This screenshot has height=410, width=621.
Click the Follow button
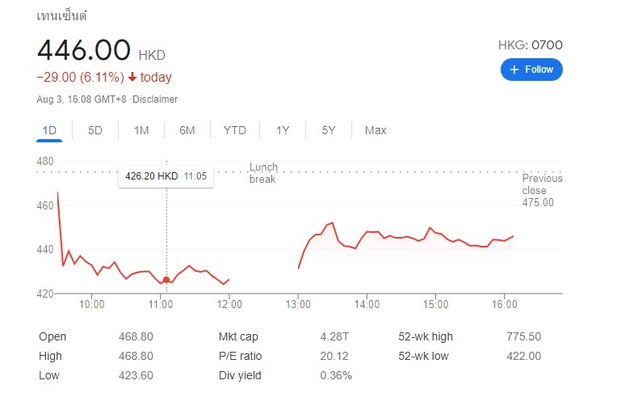tap(531, 70)
